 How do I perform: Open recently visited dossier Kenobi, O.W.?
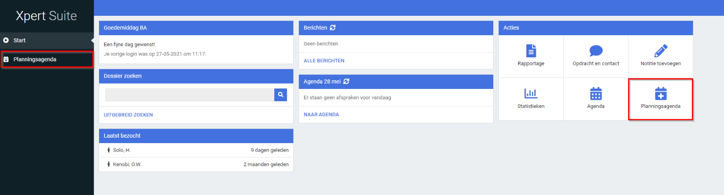point(127,165)
